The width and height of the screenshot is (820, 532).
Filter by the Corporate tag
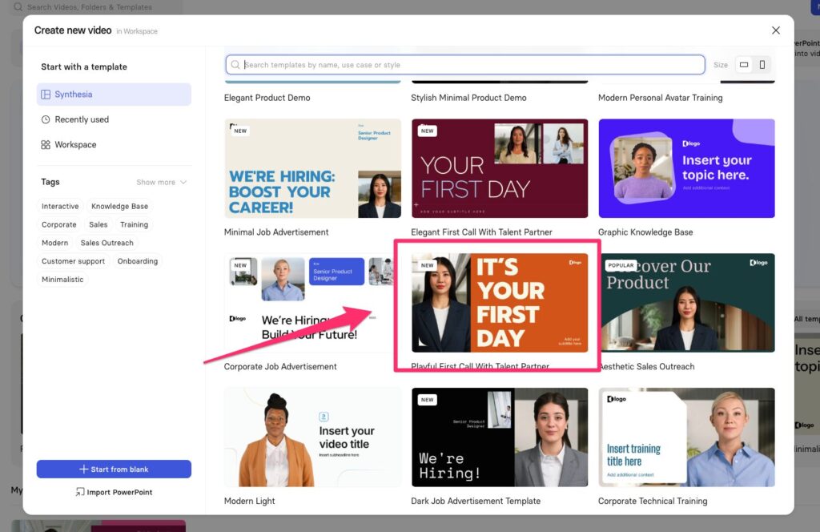click(x=59, y=224)
